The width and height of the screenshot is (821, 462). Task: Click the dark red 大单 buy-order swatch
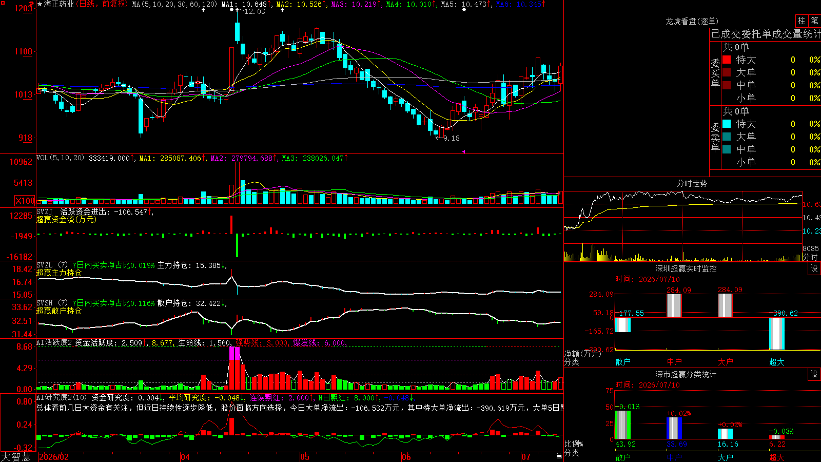pos(727,72)
